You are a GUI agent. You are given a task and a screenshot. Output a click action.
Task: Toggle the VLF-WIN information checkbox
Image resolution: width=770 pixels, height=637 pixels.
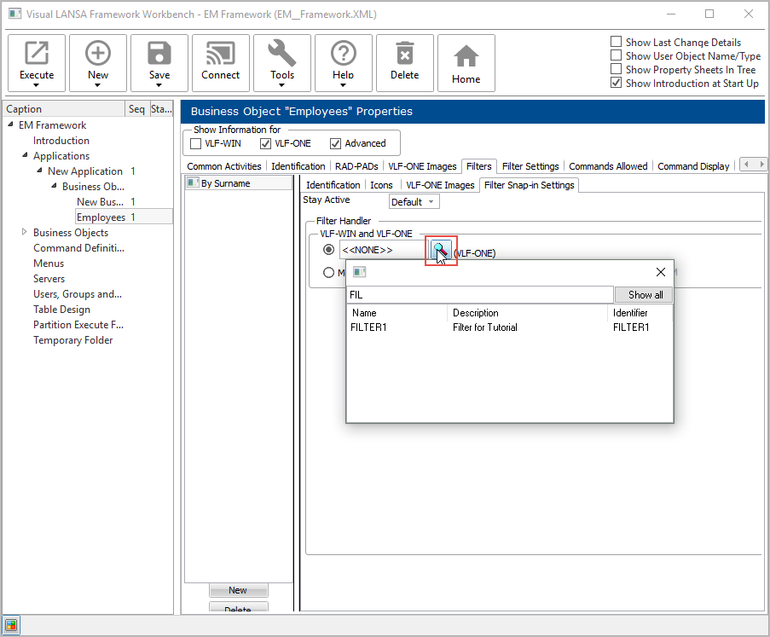click(197, 143)
